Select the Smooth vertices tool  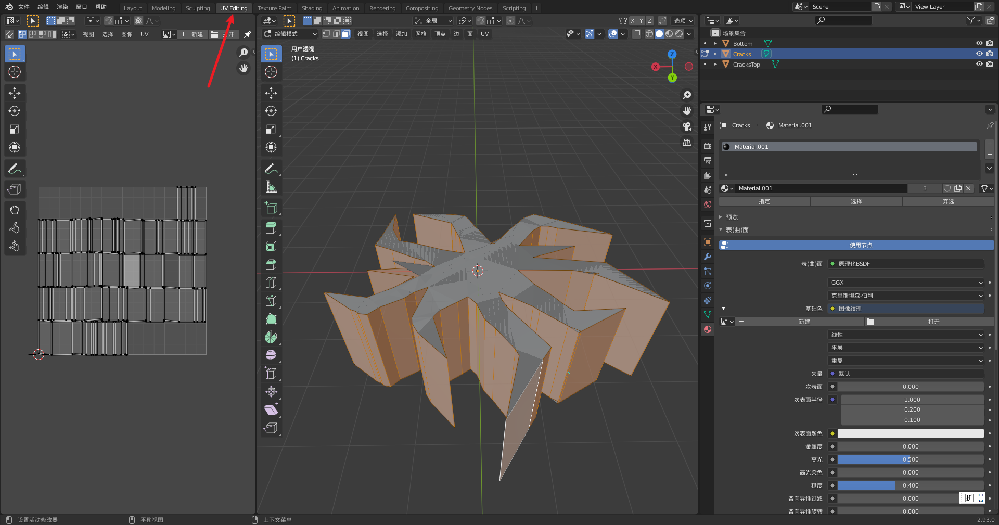pyautogui.click(x=271, y=355)
